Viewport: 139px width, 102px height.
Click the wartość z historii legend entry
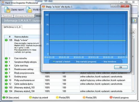click(62, 62)
